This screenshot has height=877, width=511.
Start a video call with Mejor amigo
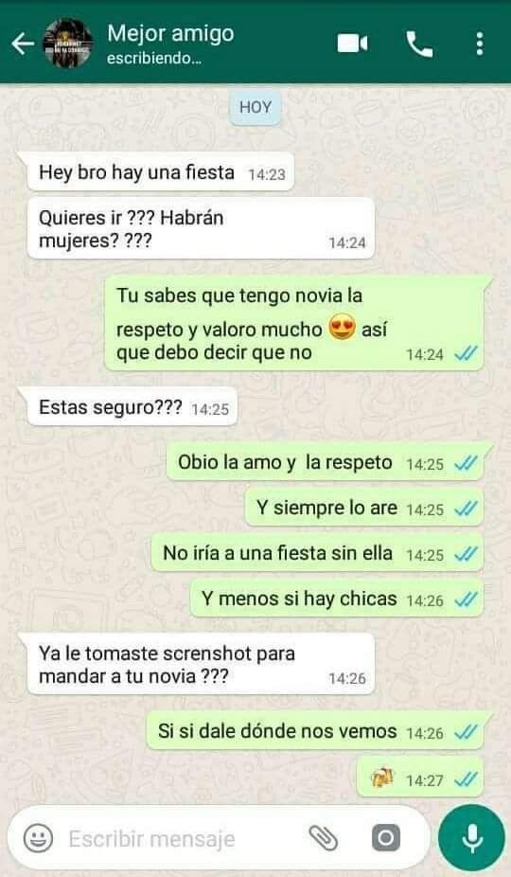click(352, 43)
